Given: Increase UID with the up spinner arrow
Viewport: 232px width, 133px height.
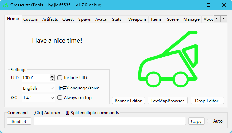Looking at the screenshot, I should (52, 76).
